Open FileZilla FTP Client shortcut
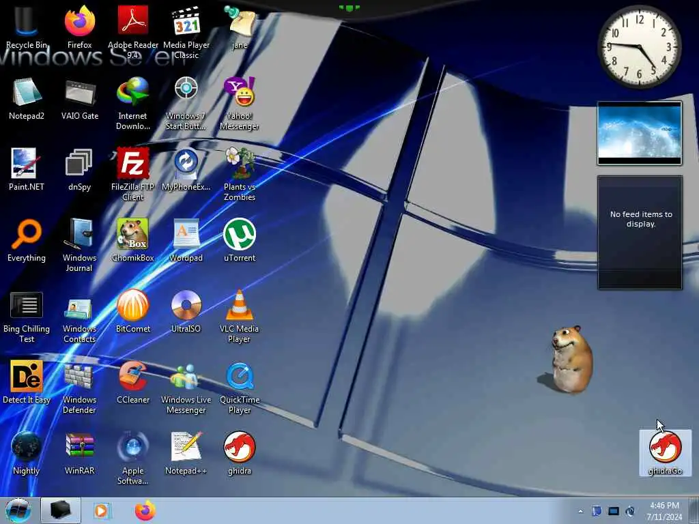 [133, 174]
